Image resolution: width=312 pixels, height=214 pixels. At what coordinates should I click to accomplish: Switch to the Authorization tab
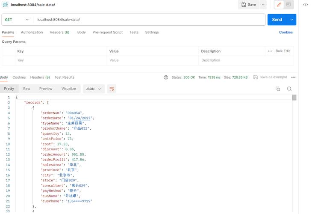(x=32, y=32)
